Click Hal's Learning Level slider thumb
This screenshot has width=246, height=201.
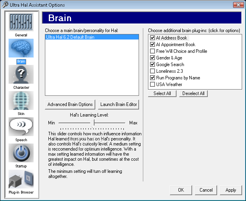pos(93,123)
